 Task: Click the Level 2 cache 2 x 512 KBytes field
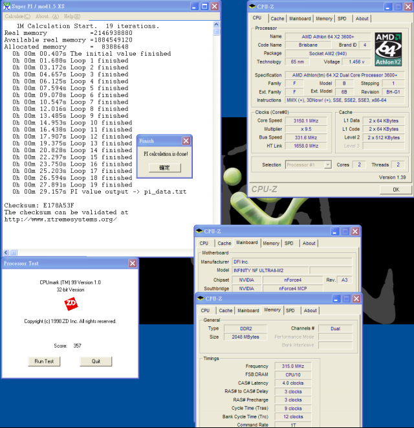point(384,137)
